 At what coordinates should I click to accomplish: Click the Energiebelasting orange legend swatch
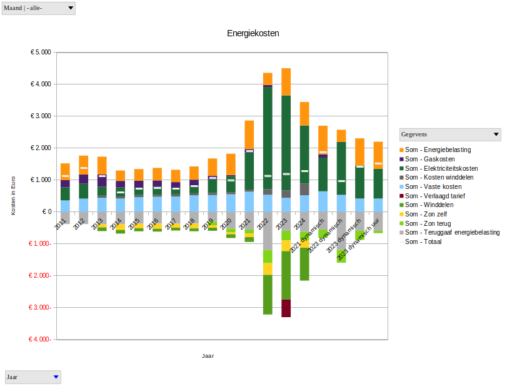tap(401, 150)
